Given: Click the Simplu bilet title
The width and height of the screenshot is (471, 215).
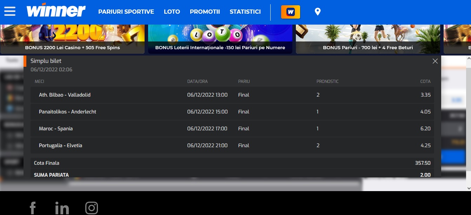Looking at the screenshot, I should [46, 61].
